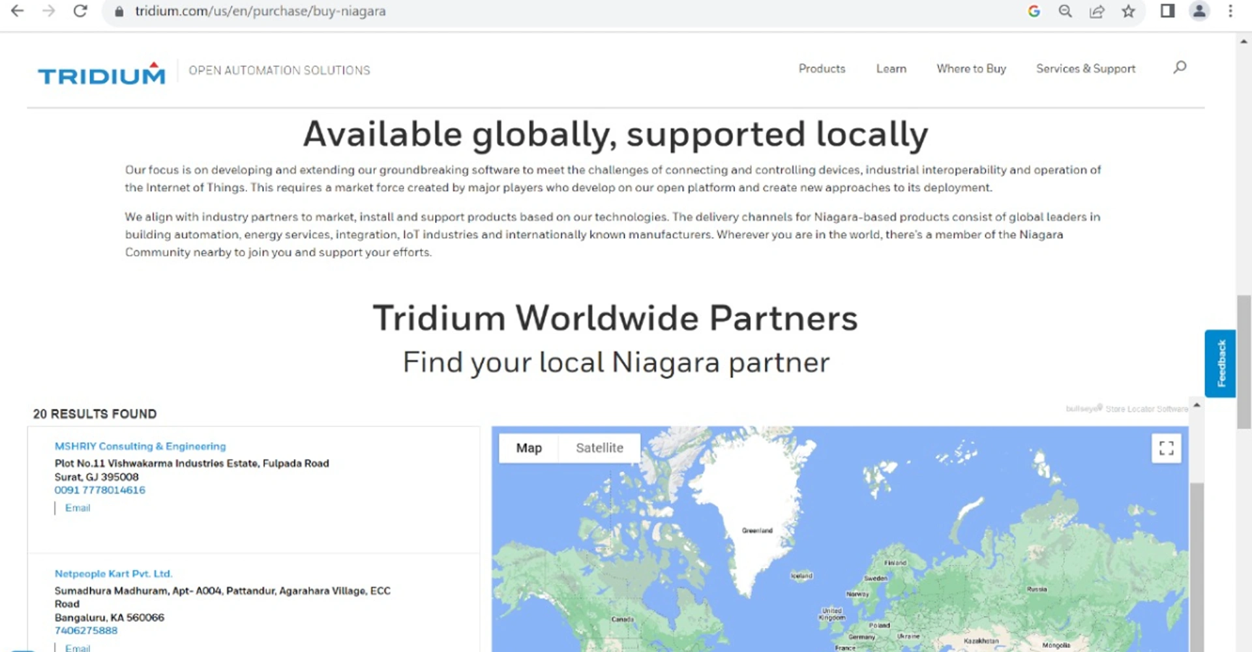Click the '20 RESULTS FOUND' text

coord(95,414)
